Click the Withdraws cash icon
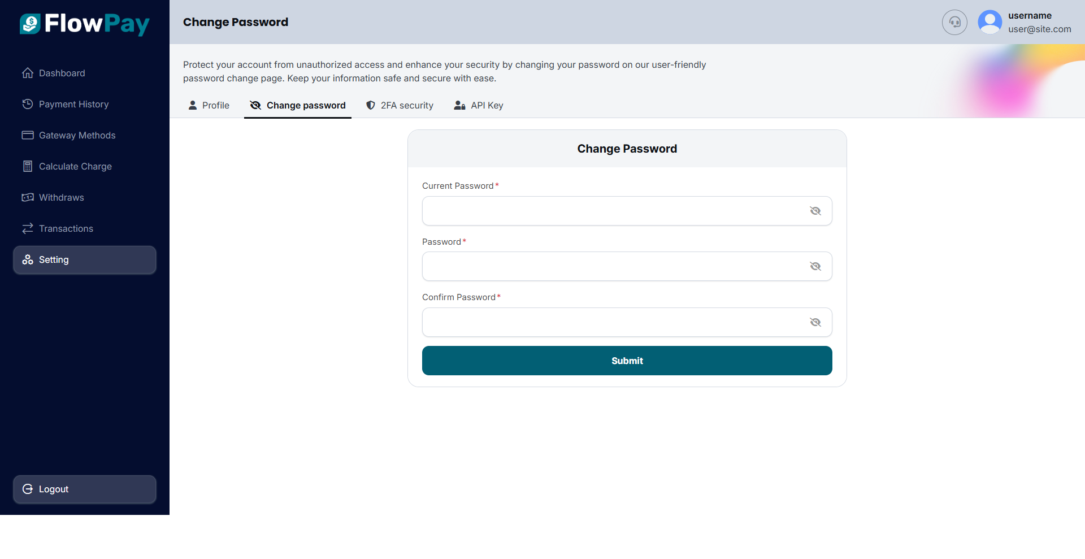Screen dimensions: 1085x559 pyautogui.click(x=28, y=197)
